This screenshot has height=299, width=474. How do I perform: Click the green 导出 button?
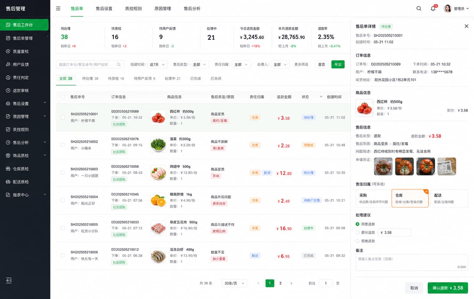(x=338, y=65)
